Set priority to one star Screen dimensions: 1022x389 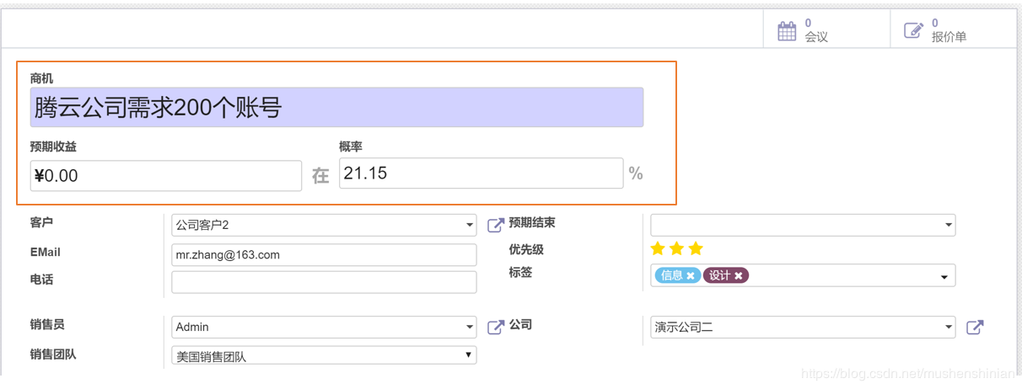pyautogui.click(x=658, y=248)
